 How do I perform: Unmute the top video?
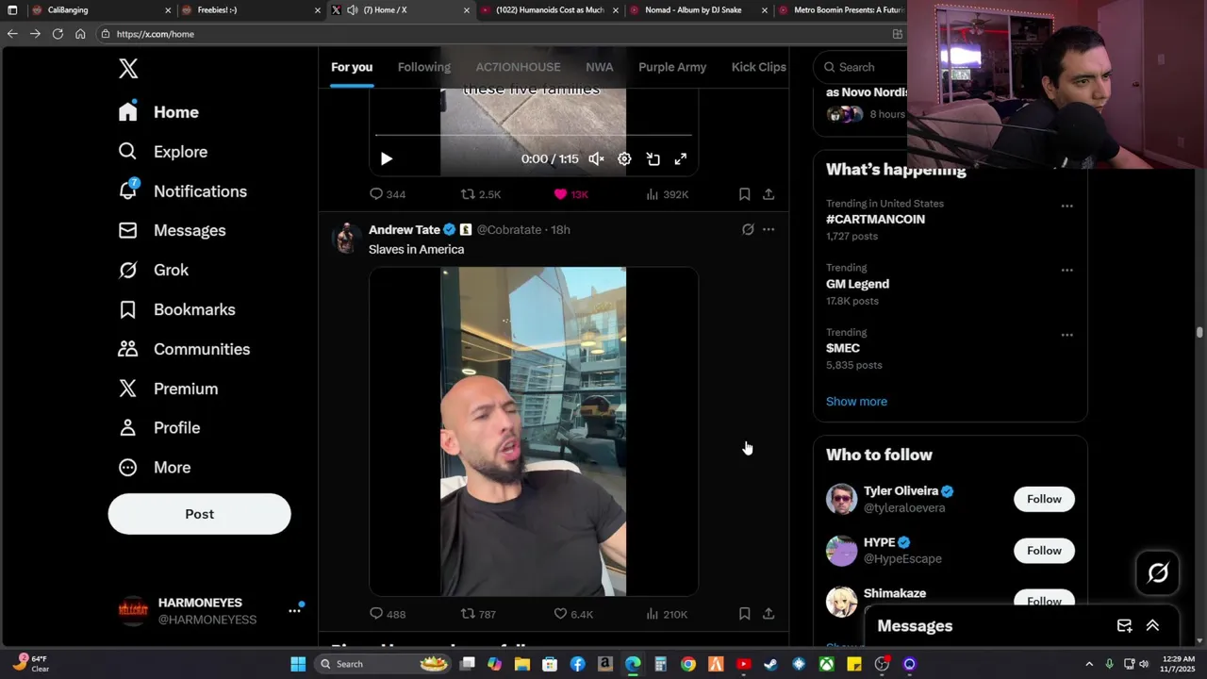click(x=596, y=159)
